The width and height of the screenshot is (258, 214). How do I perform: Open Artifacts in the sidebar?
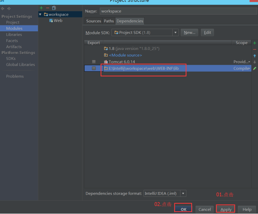[14, 47]
